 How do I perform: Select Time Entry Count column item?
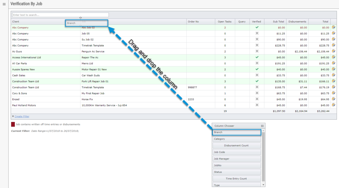pos(236,178)
